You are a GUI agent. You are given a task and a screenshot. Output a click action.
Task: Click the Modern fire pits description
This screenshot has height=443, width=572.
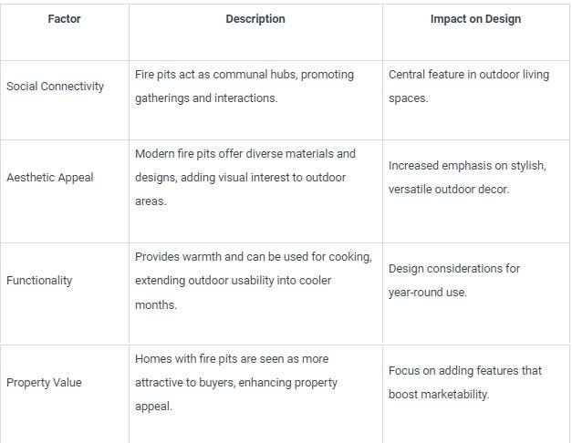tap(245, 178)
